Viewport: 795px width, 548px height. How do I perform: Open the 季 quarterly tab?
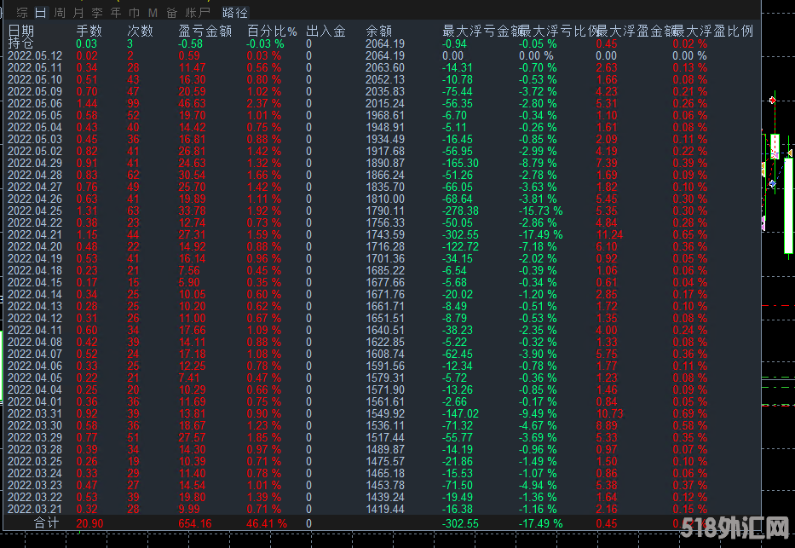coord(97,13)
